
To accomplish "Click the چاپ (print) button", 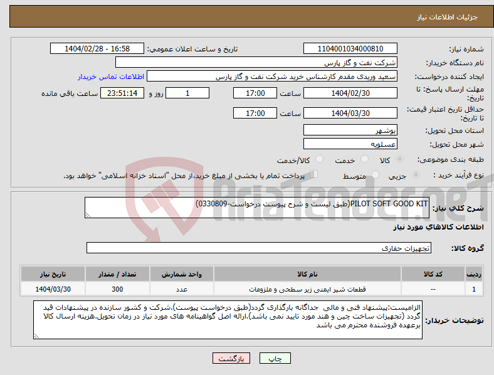I will 275,358.
